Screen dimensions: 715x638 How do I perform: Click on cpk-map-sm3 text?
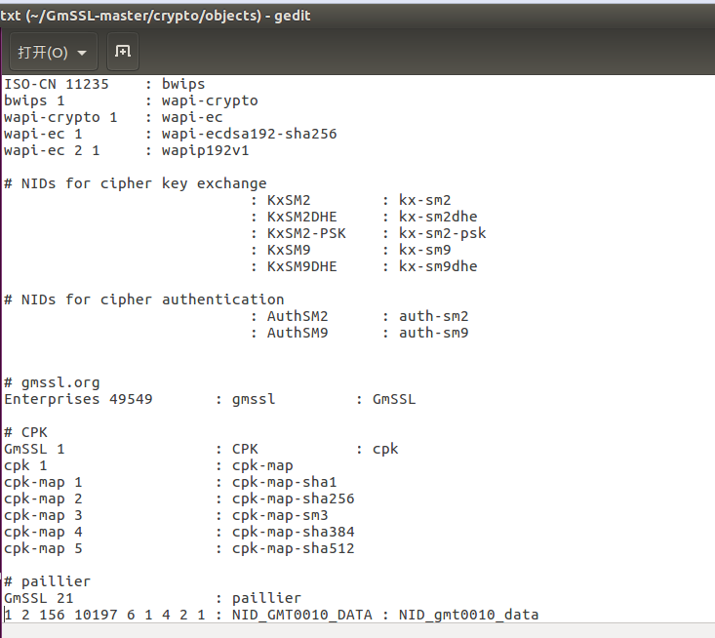coord(280,515)
